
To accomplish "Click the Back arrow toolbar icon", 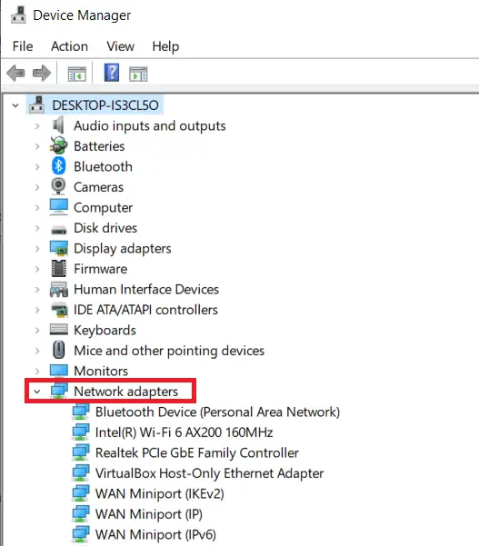I will (x=15, y=74).
